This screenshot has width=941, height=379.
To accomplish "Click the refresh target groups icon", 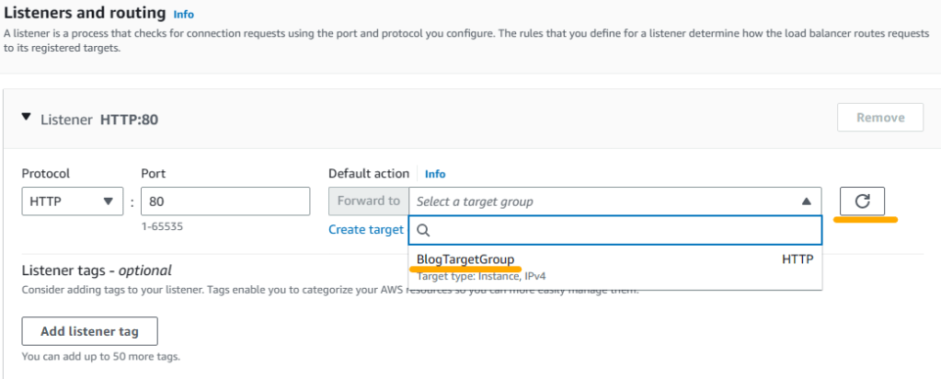I will click(862, 201).
